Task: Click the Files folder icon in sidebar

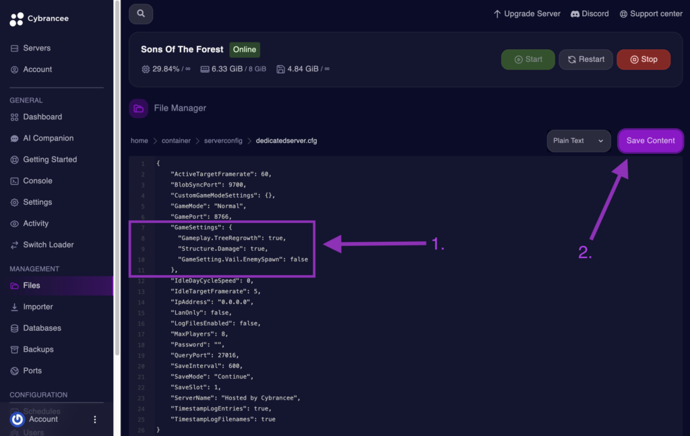Action: coord(15,286)
